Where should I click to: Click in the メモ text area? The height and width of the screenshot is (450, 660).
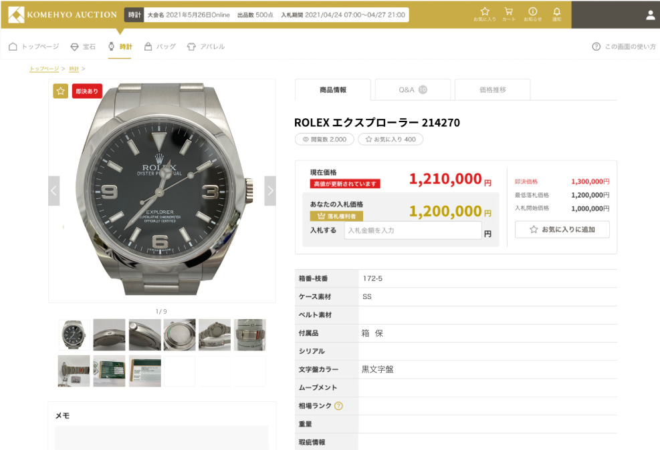pos(162,438)
